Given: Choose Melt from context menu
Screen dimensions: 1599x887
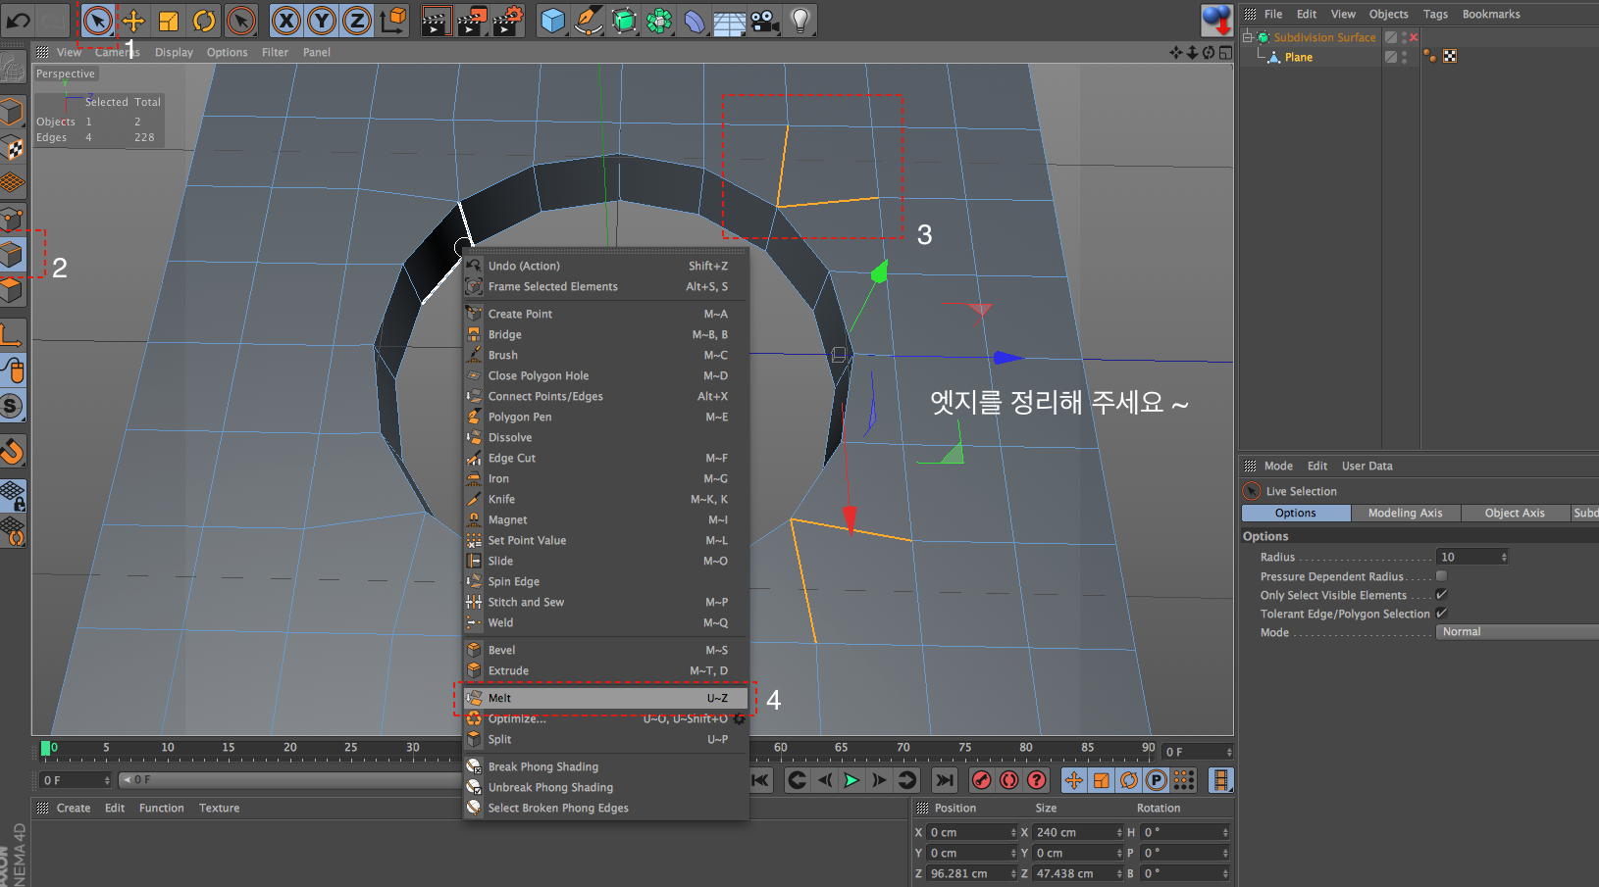Looking at the screenshot, I should pos(605,698).
